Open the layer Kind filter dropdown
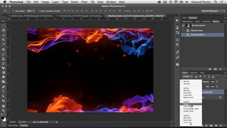227x128 pixels. (188, 77)
